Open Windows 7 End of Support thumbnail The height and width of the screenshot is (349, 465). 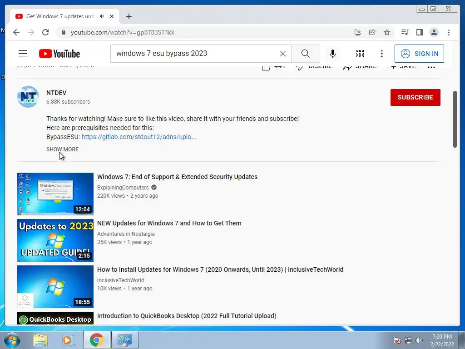pos(55,194)
